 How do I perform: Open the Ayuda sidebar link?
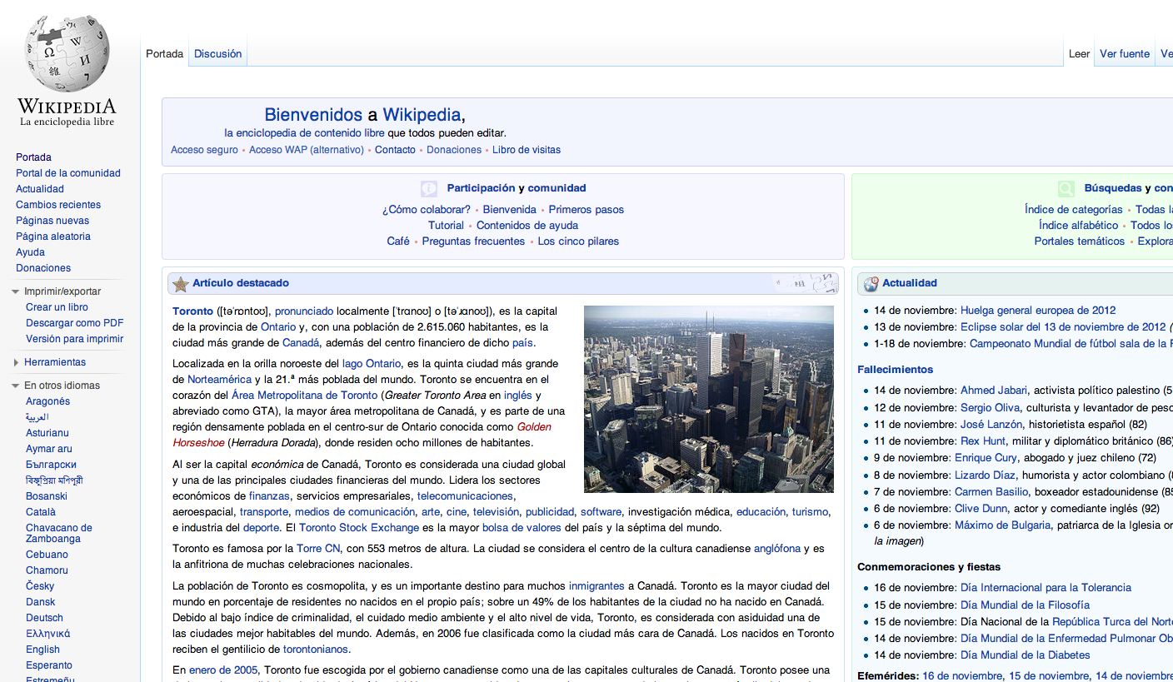tap(30, 252)
